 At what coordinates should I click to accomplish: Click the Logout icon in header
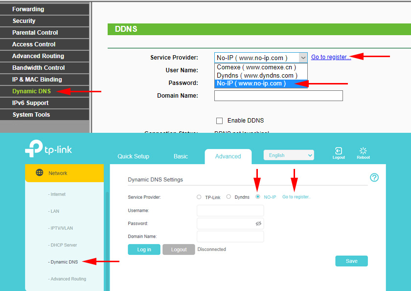[x=338, y=151]
